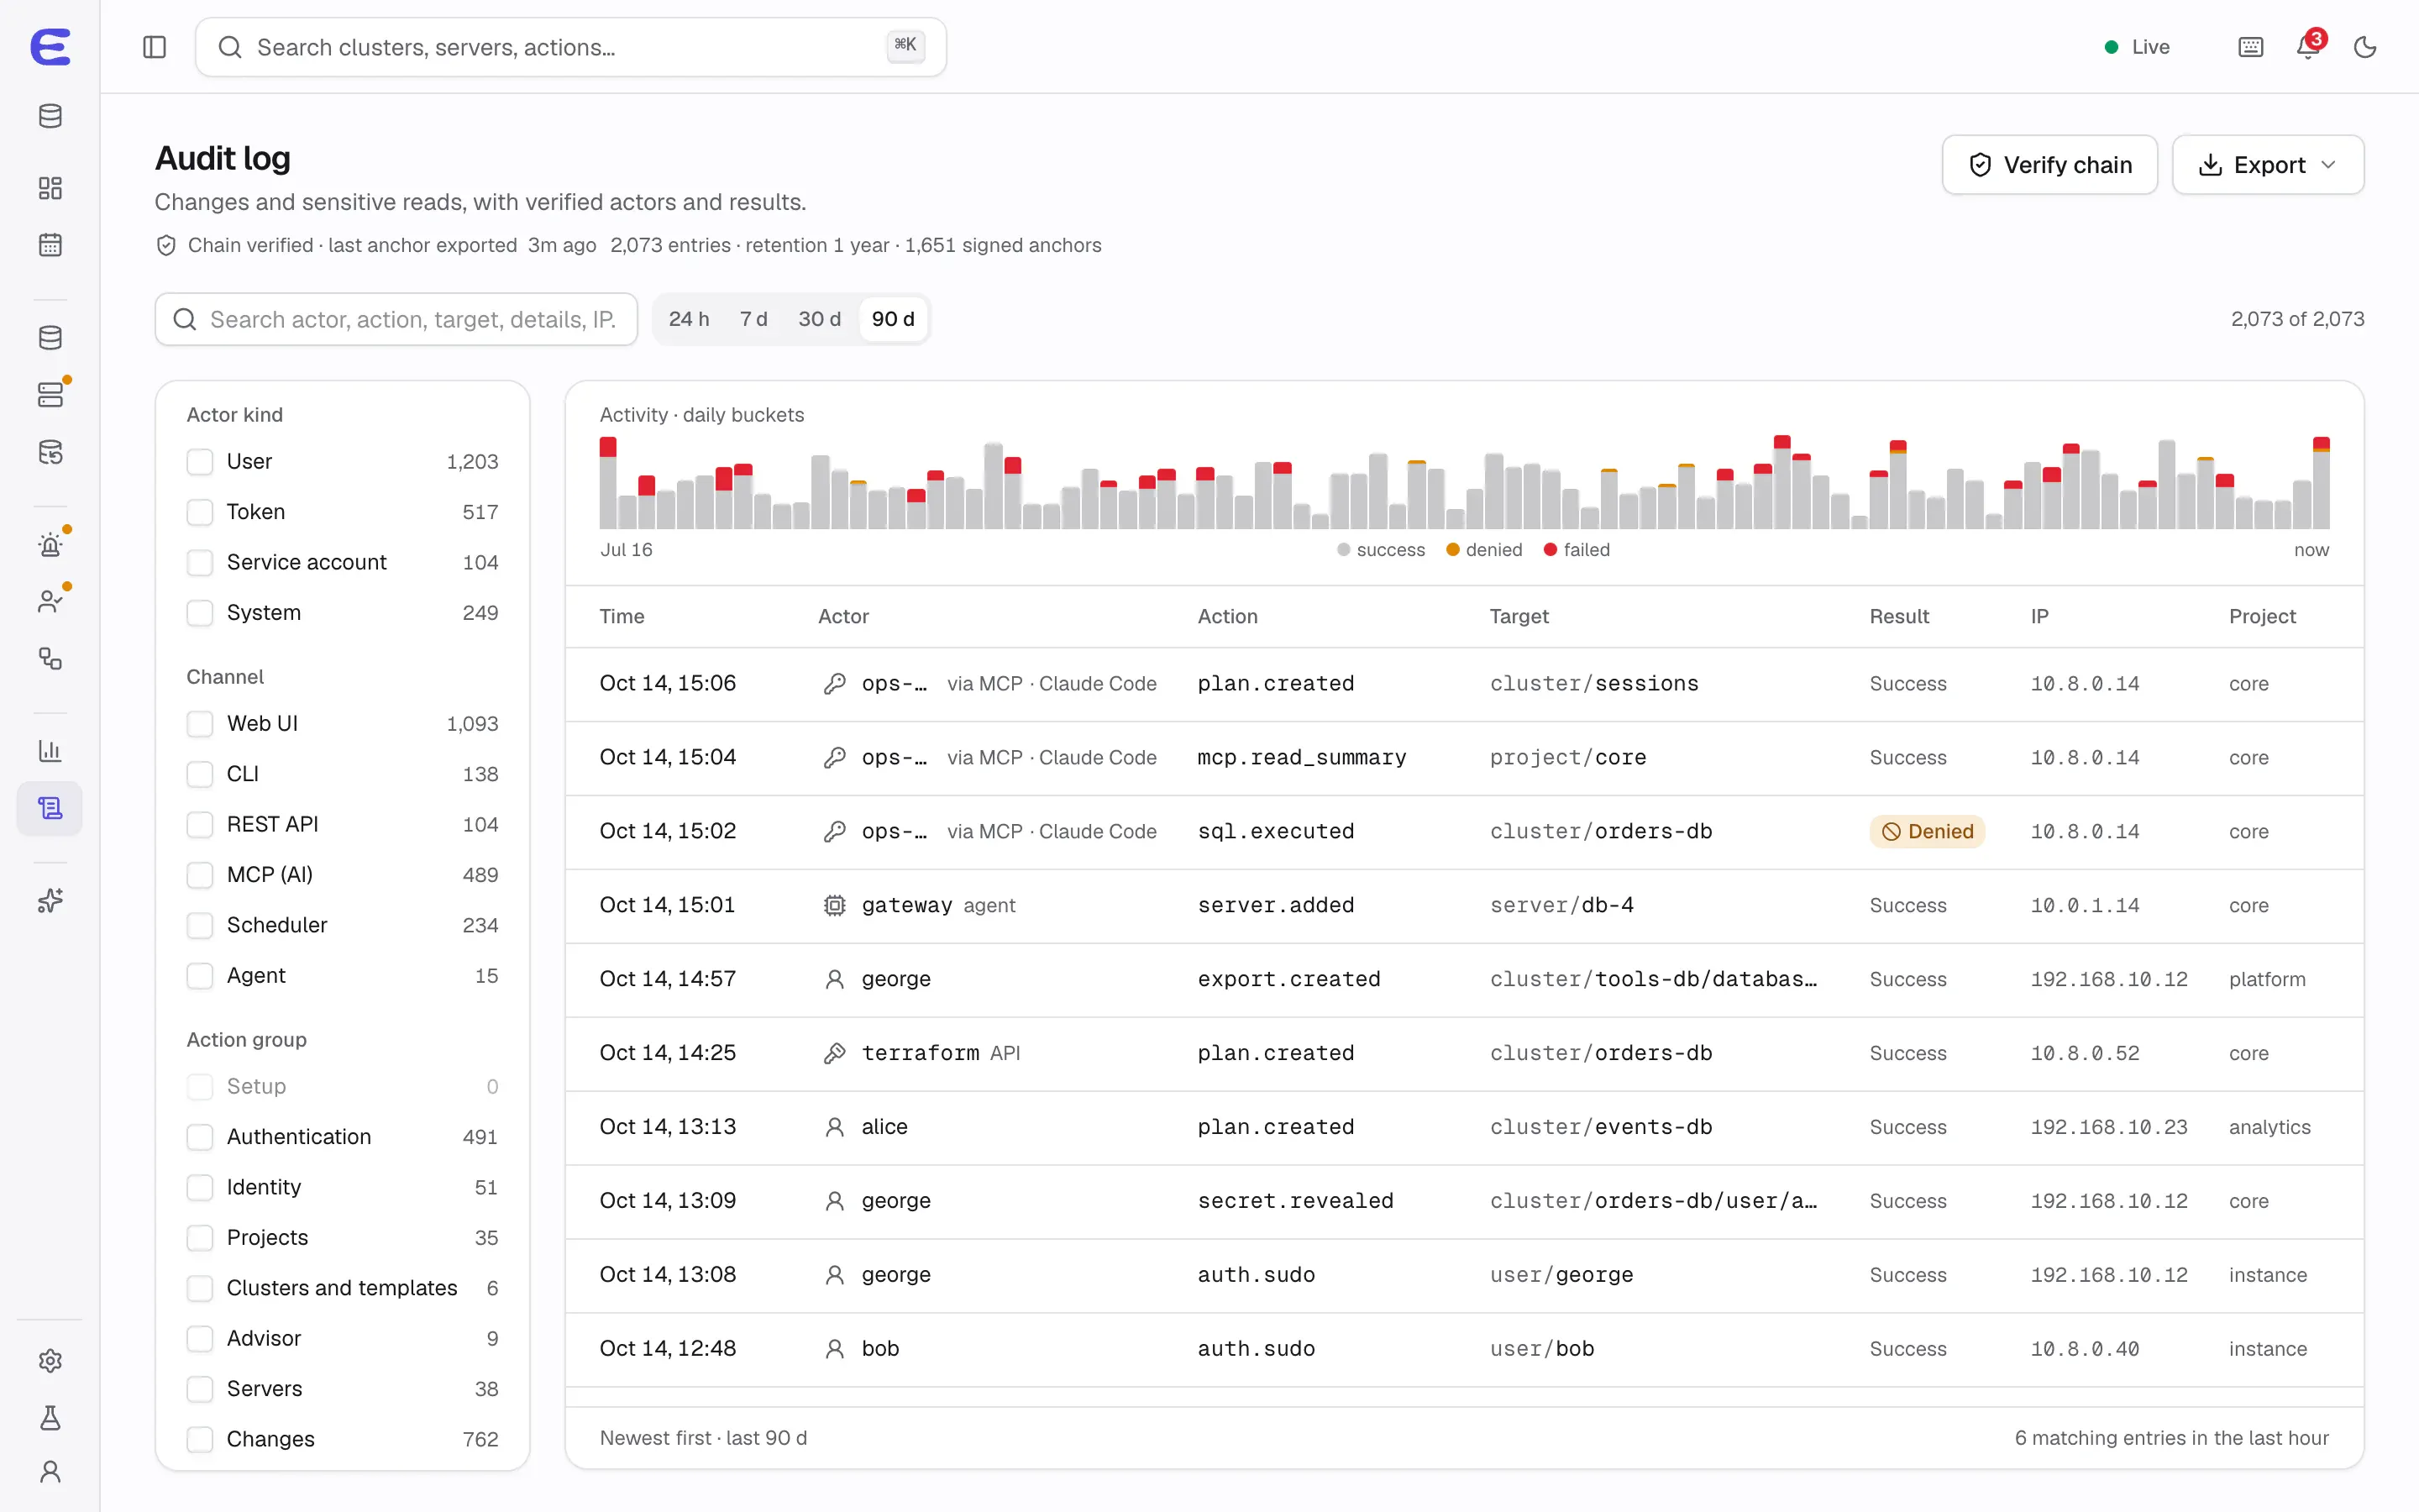This screenshot has height=1512, width=2419.
Task: Open settings gear in sidebar
Action: (x=50, y=1361)
